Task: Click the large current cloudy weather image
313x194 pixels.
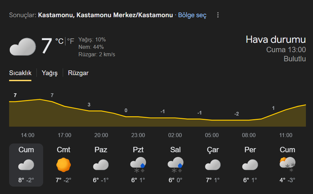Action: pyautogui.click(x=23, y=46)
